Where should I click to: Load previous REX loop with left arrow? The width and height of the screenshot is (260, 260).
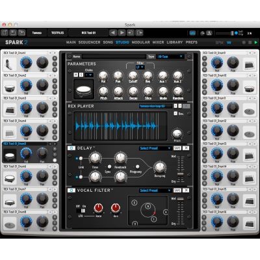[x=175, y=106]
